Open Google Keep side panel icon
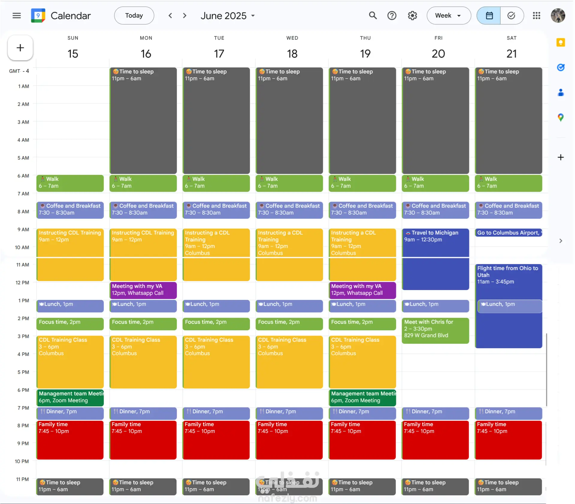Image resolution: width=575 pixels, height=504 pixels. [x=561, y=43]
